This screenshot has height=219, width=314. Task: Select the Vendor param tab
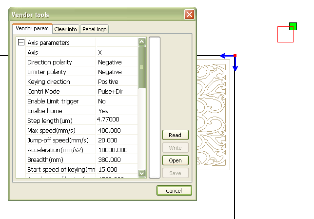(x=32, y=29)
